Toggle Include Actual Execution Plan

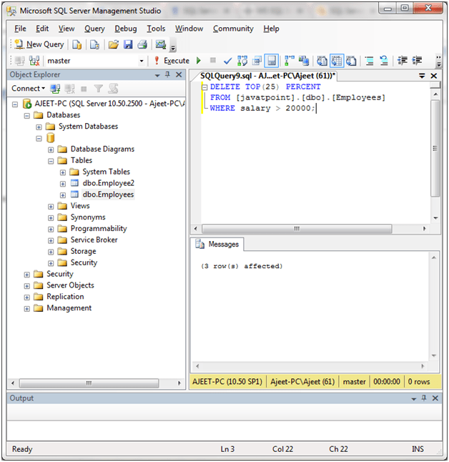[x=290, y=61]
